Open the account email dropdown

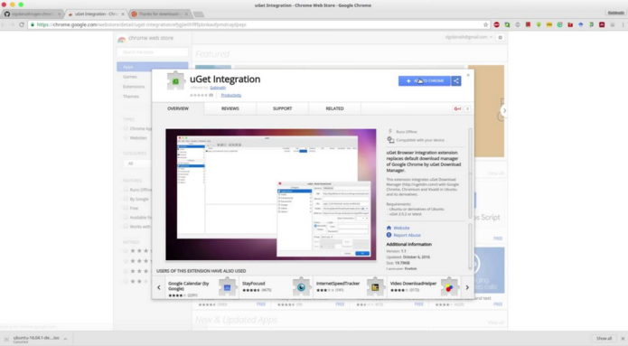469,37
